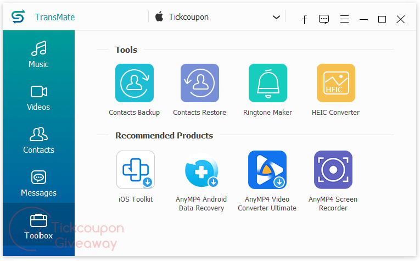Click the Ringtone Maker text label
The image size is (420, 261).
(x=267, y=113)
